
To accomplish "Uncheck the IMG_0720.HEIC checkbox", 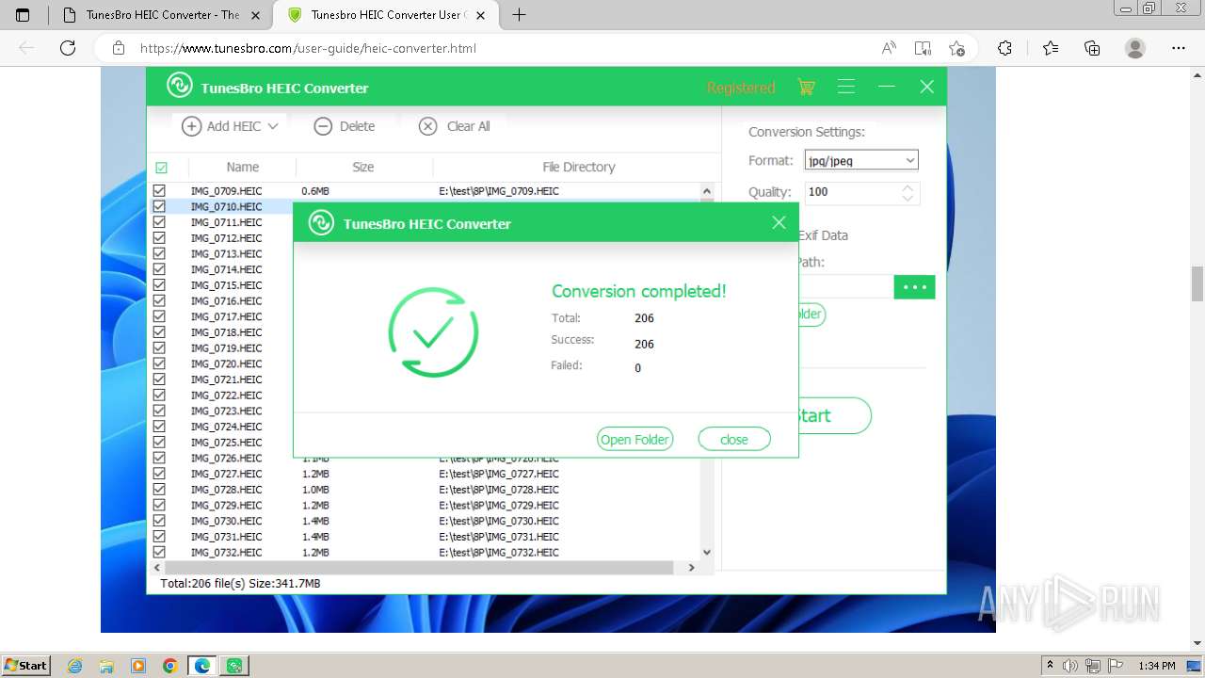I will pyautogui.click(x=159, y=363).
